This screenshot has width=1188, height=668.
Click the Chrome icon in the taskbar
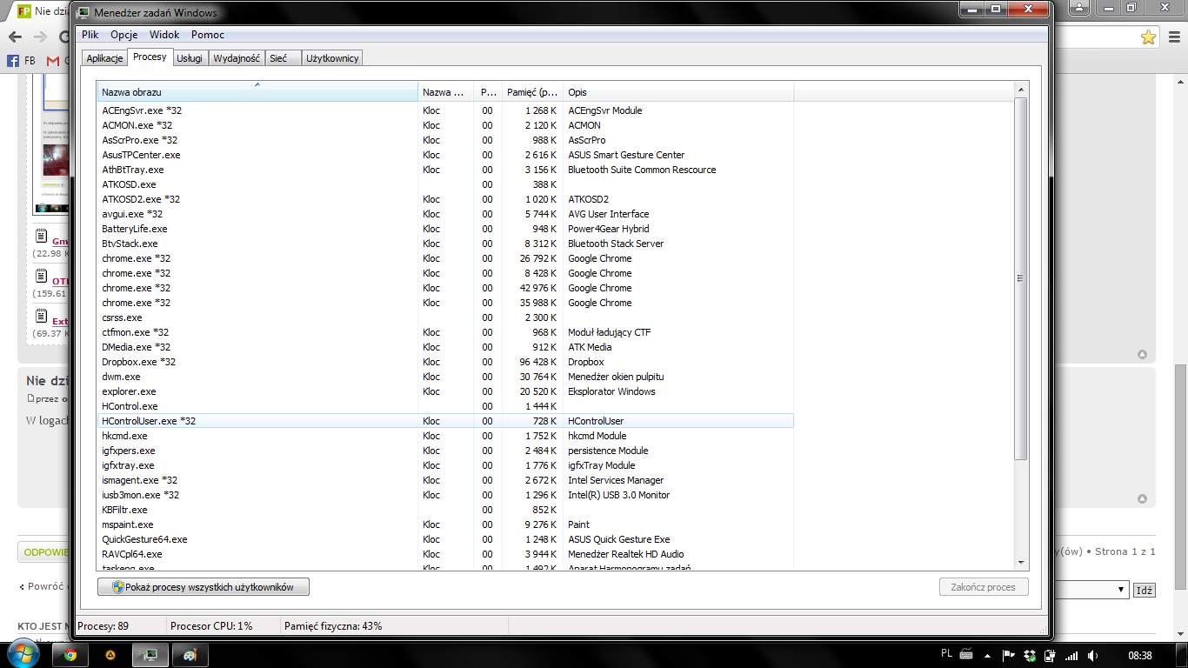[x=70, y=655]
